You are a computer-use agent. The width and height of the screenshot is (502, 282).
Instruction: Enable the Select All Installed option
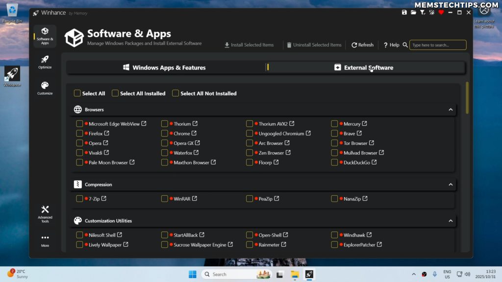coord(115,93)
